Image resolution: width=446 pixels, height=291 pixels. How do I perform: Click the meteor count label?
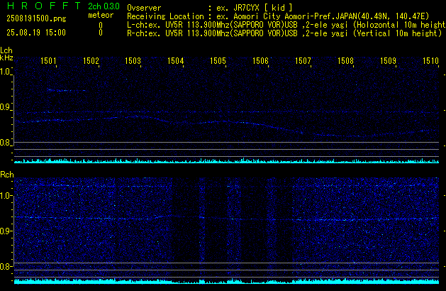[101, 15]
